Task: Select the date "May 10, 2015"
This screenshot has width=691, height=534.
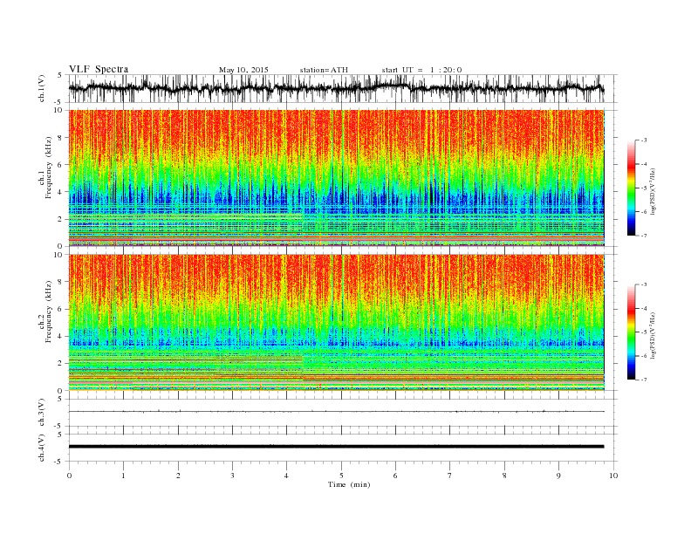Action: pyautogui.click(x=243, y=70)
